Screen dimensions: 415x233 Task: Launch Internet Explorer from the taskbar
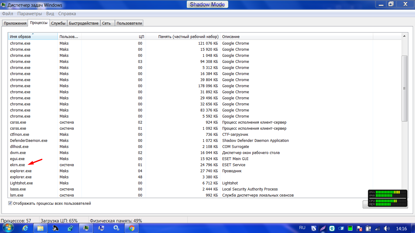(x=26, y=228)
